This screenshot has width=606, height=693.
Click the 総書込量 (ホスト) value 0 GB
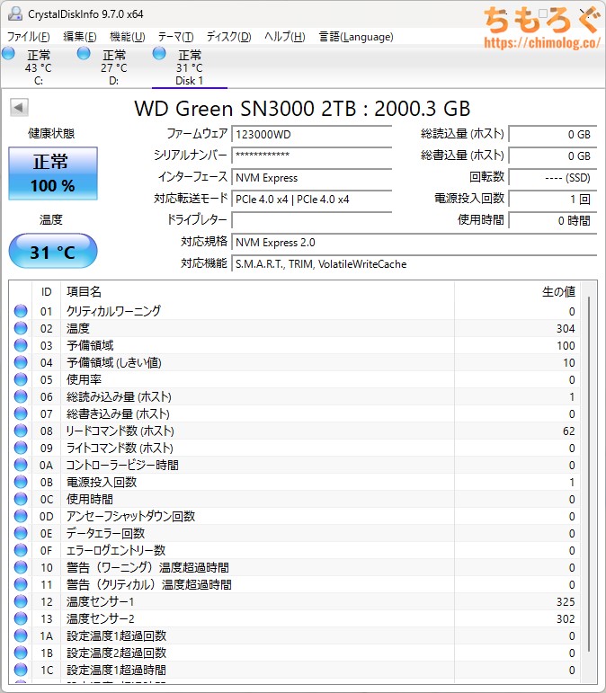(x=553, y=155)
